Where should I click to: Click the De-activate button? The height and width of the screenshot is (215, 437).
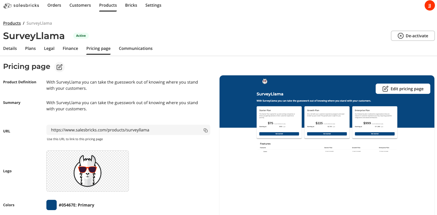click(413, 36)
